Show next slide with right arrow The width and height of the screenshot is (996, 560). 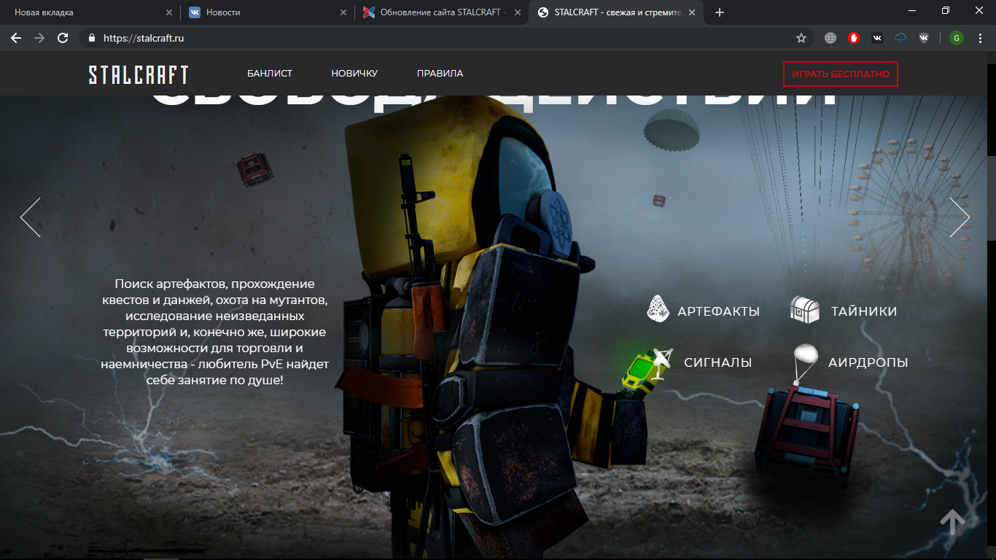click(x=960, y=217)
